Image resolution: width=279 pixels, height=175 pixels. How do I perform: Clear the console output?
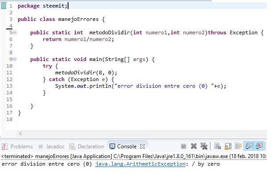click(218, 147)
